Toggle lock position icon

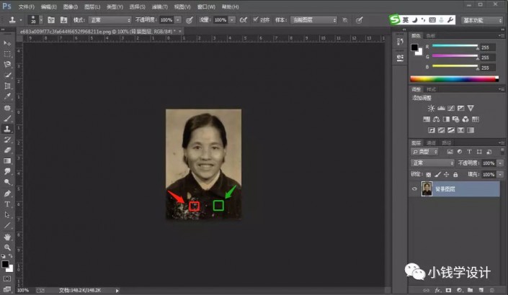point(447,175)
